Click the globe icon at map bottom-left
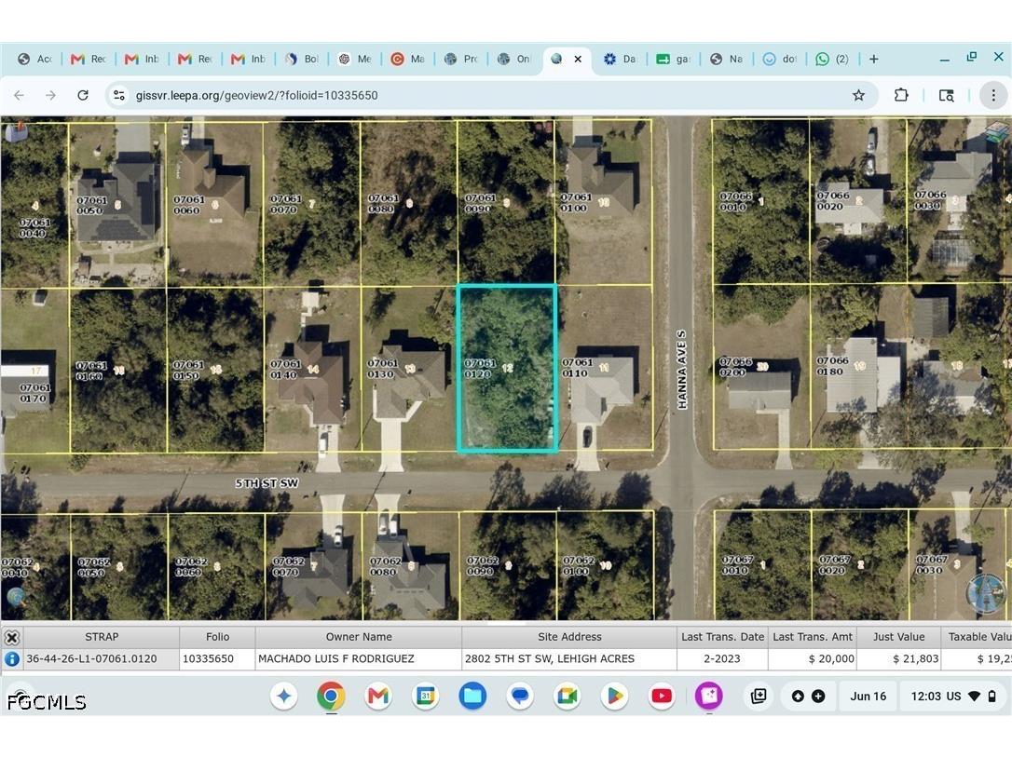 pyautogui.click(x=16, y=597)
